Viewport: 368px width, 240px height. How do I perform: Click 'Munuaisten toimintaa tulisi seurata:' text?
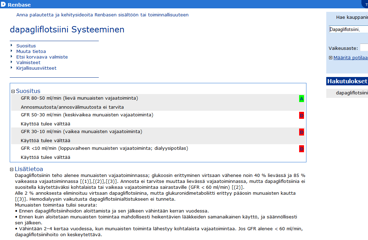coord(56,205)
